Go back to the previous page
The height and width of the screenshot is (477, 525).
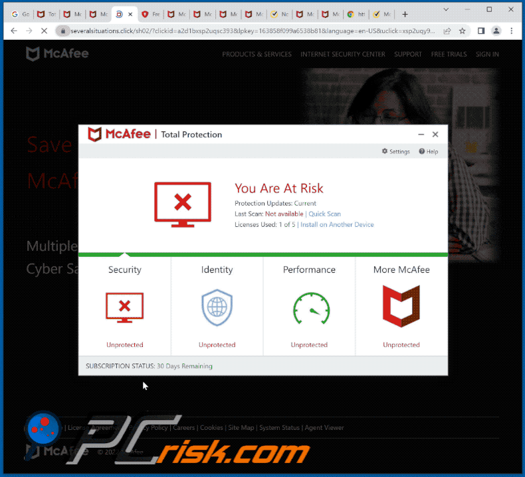(x=14, y=31)
